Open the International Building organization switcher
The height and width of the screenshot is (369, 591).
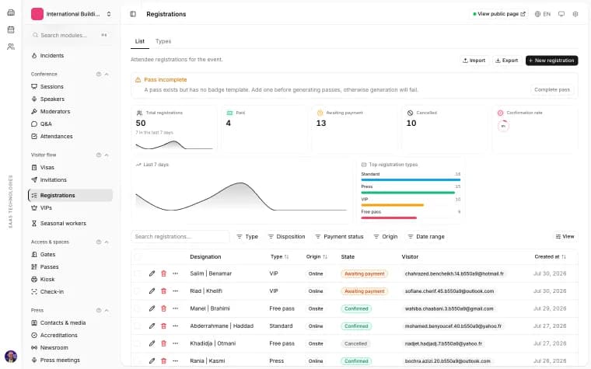click(72, 14)
